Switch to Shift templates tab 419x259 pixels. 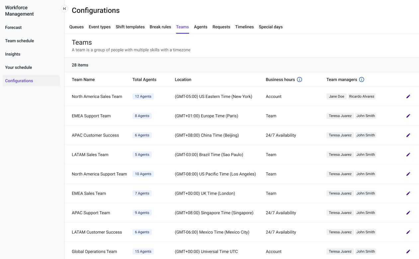coord(130,27)
